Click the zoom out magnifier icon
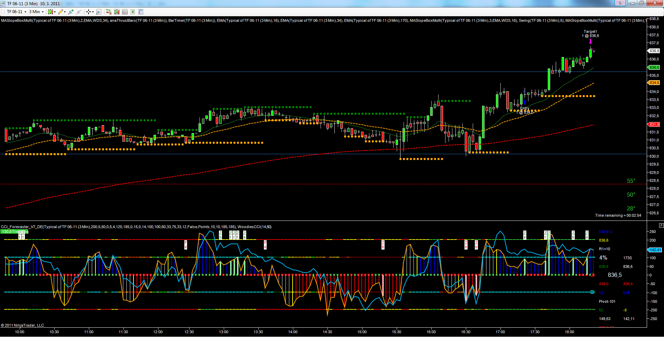Image resolution: width=664 pixels, height=337 pixels. pos(79,12)
